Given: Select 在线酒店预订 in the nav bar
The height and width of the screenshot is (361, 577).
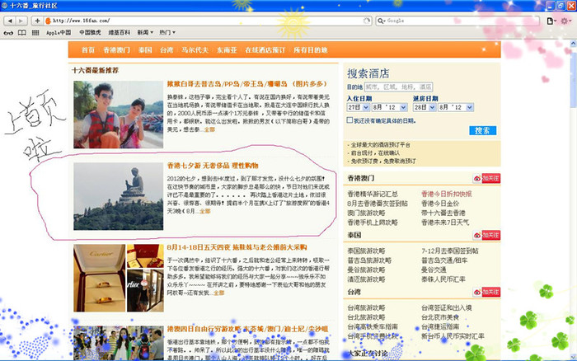Looking at the screenshot, I should [265, 50].
